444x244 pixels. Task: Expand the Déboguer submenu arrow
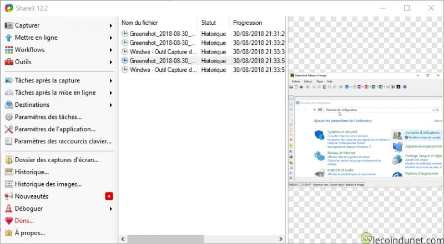pos(111,209)
